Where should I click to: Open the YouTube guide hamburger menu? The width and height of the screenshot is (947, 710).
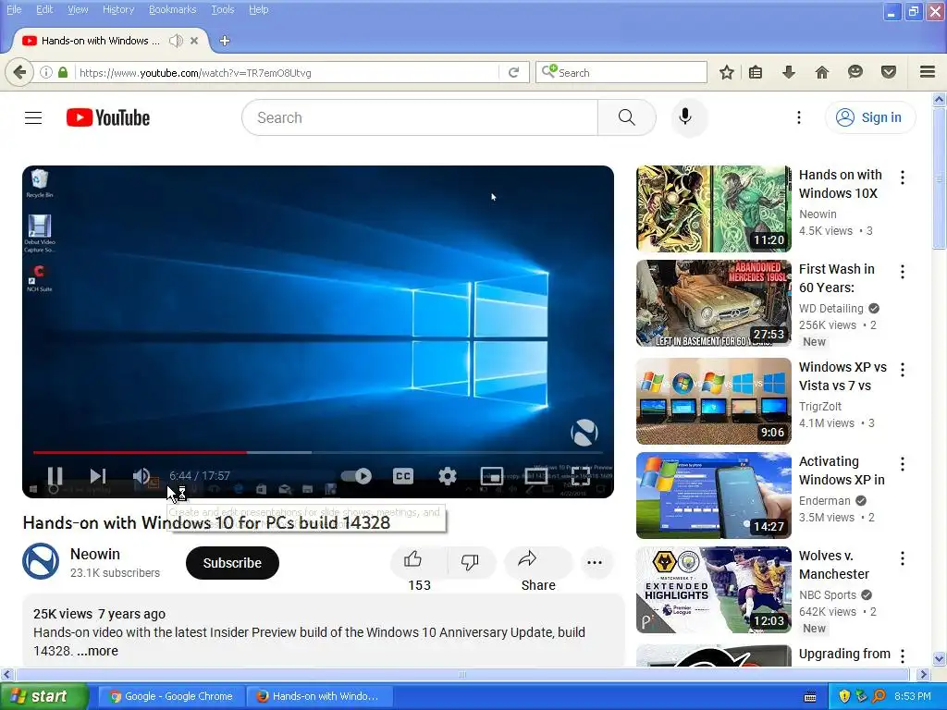click(x=33, y=117)
